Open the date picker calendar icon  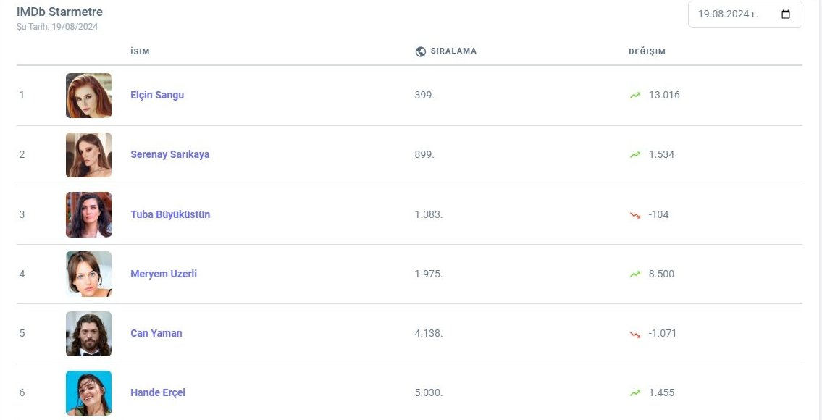pyautogui.click(x=786, y=14)
